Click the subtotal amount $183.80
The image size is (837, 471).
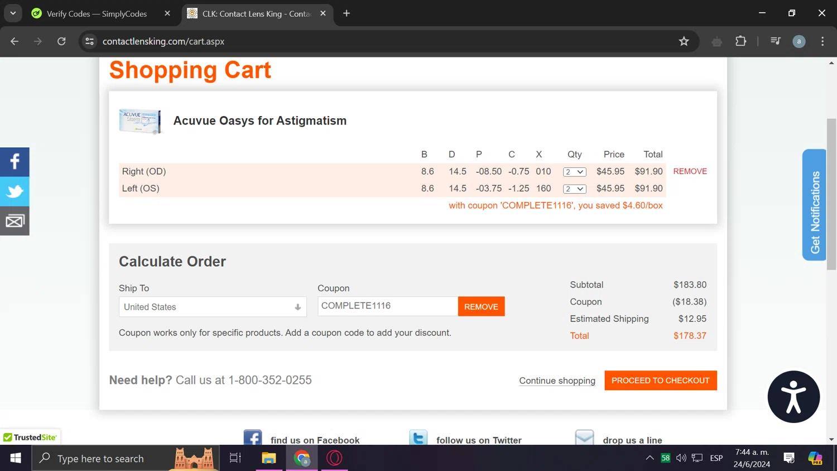coord(690,285)
